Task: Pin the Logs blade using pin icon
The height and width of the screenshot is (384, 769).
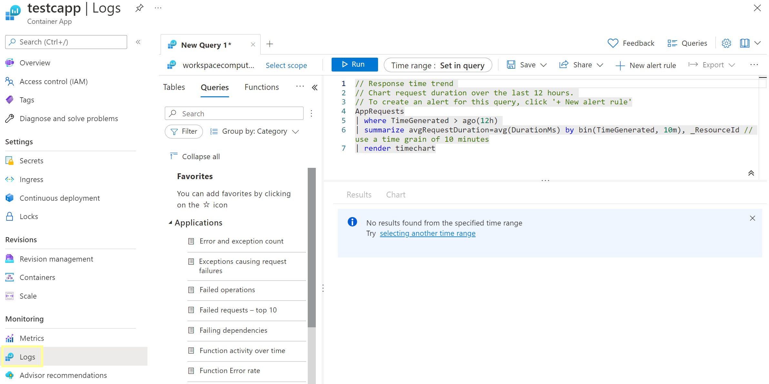Action: [139, 8]
